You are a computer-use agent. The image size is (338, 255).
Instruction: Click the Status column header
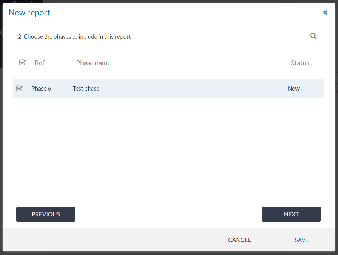(x=300, y=63)
